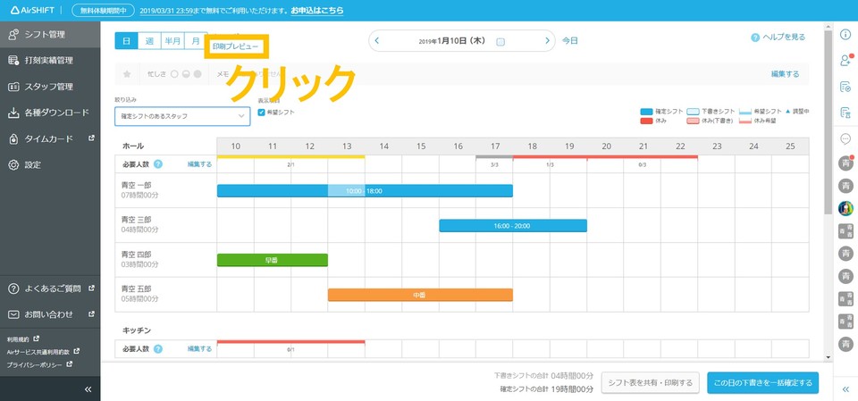This screenshot has width=858, height=401.
Task: Go to previous day with left arrow
Action: 377,41
